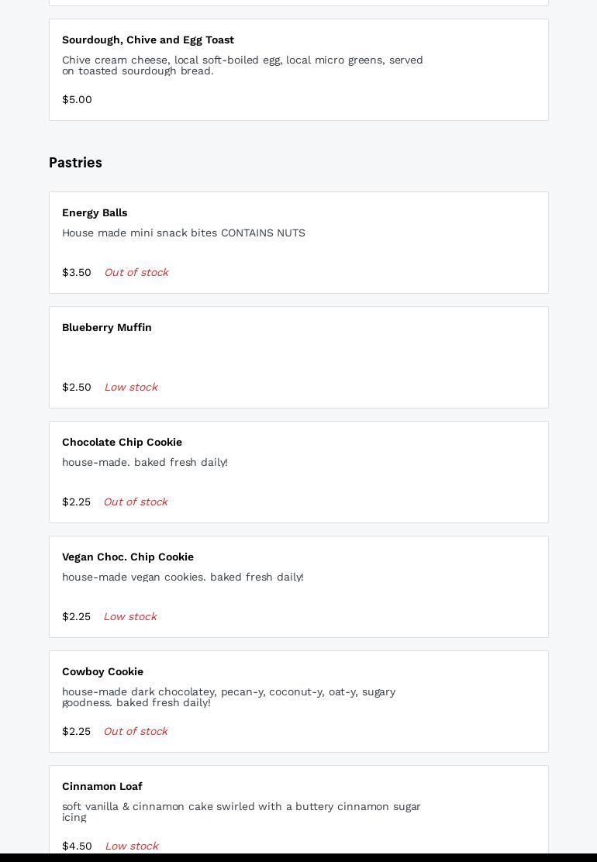Open the Cowboy Cookie item

[102, 672]
